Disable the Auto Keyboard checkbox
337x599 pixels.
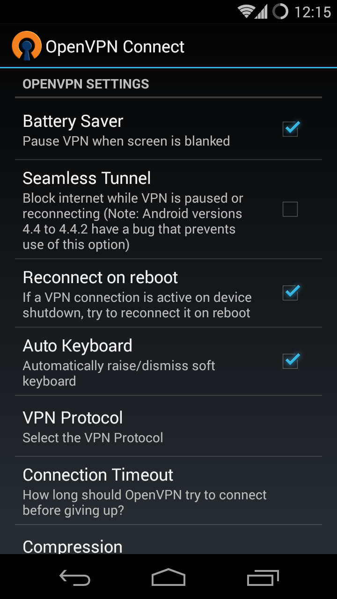(290, 361)
